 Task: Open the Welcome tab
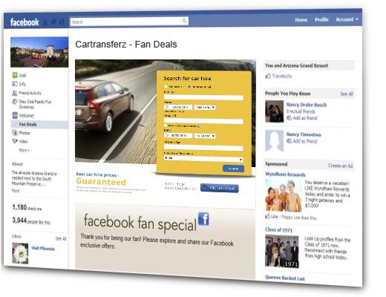coord(26,116)
